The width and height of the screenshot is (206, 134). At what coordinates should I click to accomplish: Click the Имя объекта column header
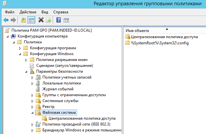point(137,31)
